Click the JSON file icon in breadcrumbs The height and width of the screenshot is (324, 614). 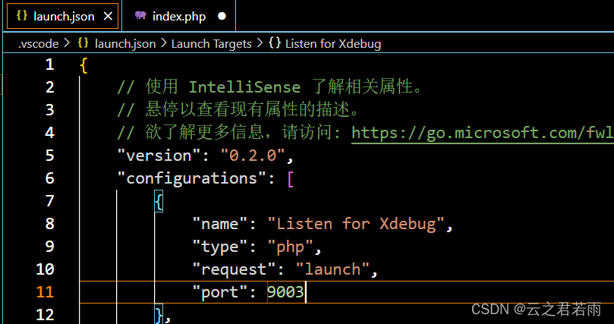(x=83, y=43)
